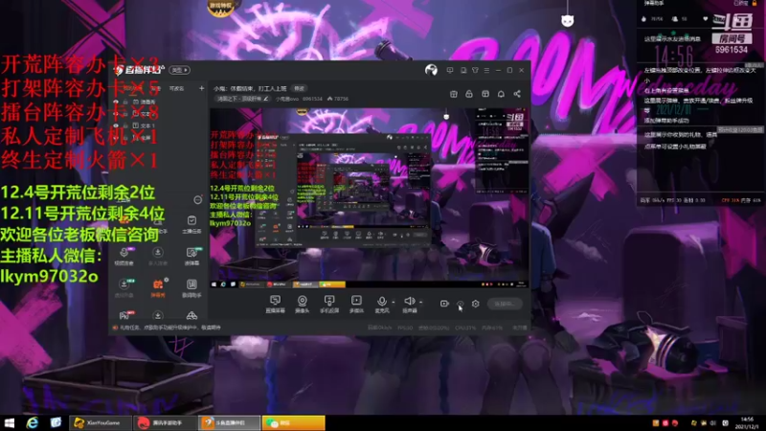Open the notification bell
This screenshot has height=431, width=766.
[501, 94]
